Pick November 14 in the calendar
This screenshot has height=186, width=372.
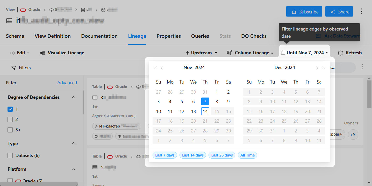[205, 111]
